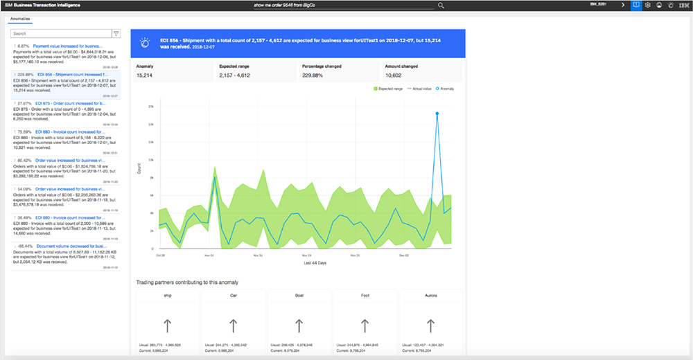Open 'EDI 875 - Order count increased' anomaly
Screen dimensions: 693x360
[x=70, y=103]
